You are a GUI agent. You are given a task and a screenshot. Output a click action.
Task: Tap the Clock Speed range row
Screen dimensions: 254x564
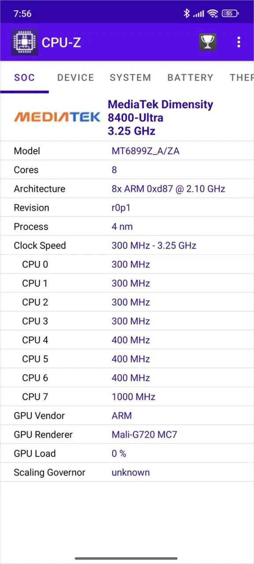tap(127, 245)
